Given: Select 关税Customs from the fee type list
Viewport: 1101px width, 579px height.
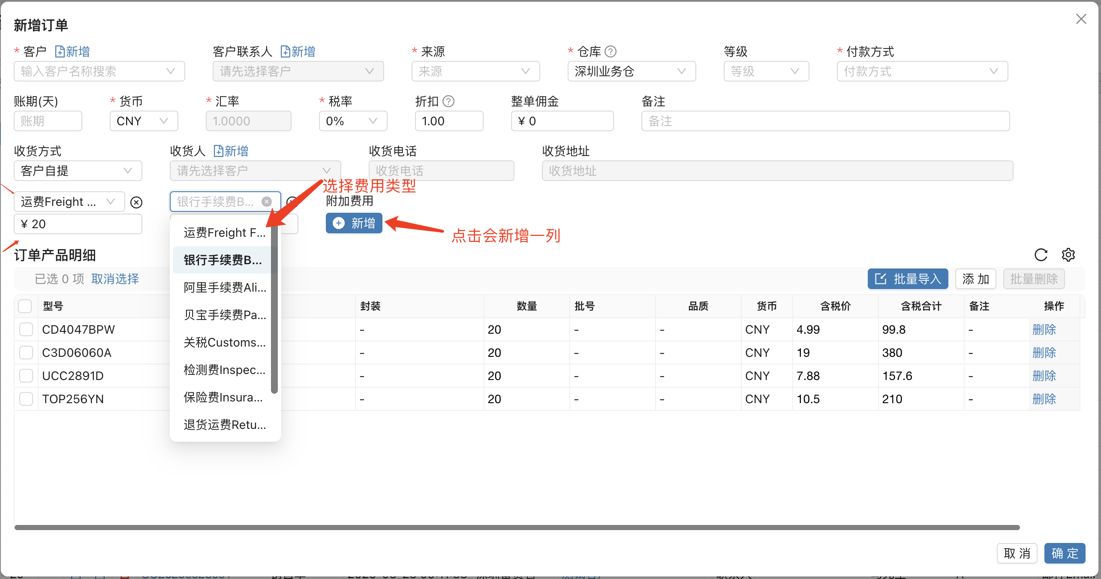Looking at the screenshot, I should click(x=224, y=342).
